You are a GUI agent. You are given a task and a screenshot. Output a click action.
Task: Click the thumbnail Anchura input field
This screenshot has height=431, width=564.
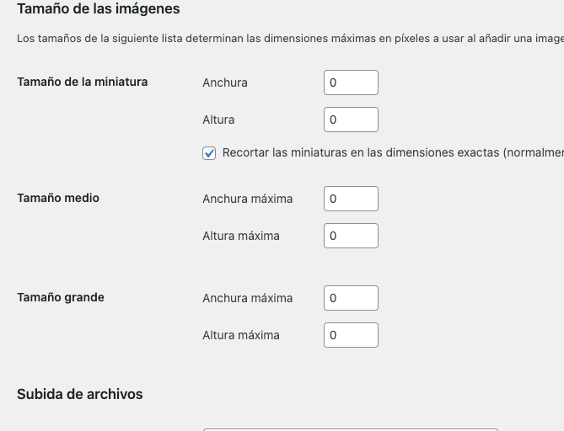[351, 82]
